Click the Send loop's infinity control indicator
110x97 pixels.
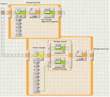coord(59,16)
